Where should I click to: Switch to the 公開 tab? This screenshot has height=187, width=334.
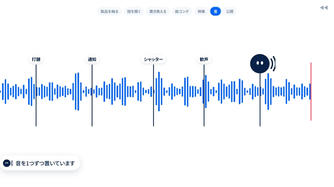coord(230,11)
